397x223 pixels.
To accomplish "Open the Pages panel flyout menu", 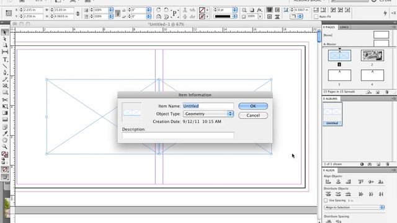I will click(x=394, y=27).
